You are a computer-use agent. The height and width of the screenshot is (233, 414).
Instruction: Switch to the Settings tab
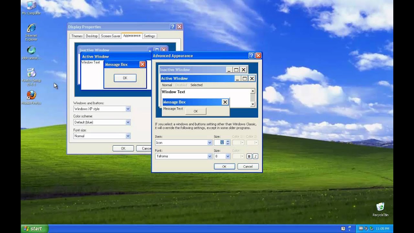tap(149, 36)
